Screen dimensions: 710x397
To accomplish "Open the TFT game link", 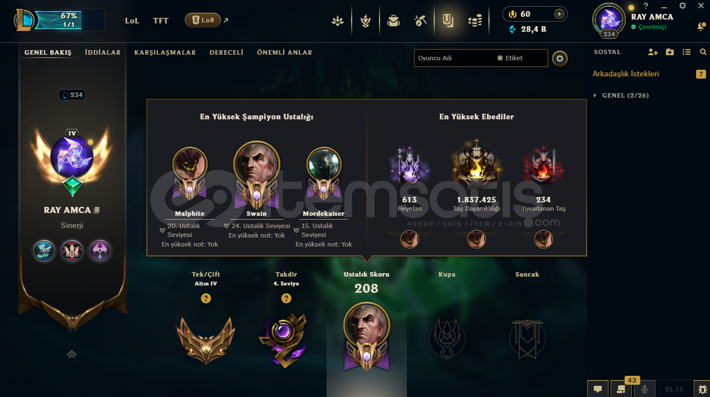I will pos(161,21).
